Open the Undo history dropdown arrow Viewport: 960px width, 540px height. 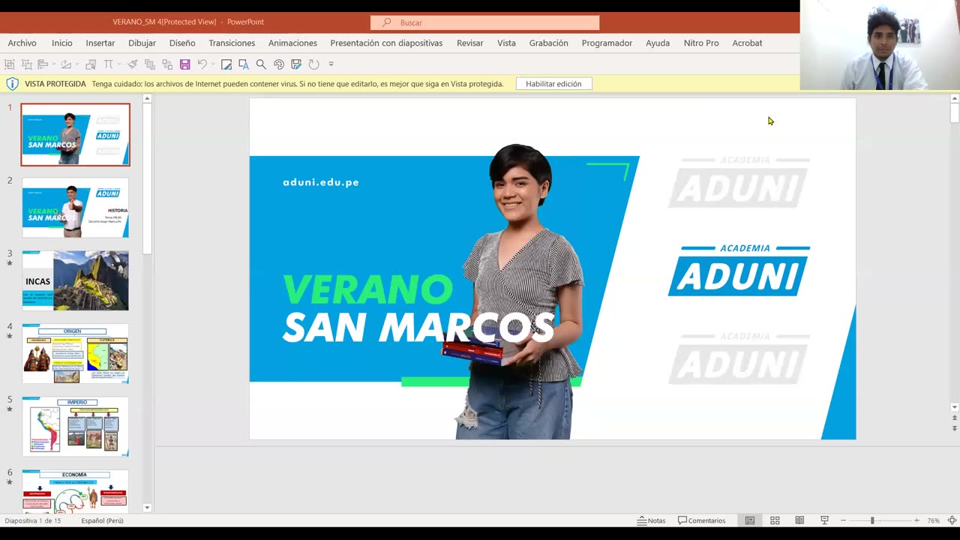coord(213,64)
